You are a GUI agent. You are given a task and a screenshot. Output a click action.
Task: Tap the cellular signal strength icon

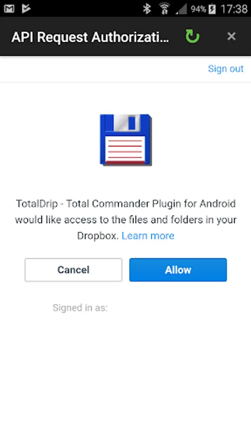pos(181,9)
